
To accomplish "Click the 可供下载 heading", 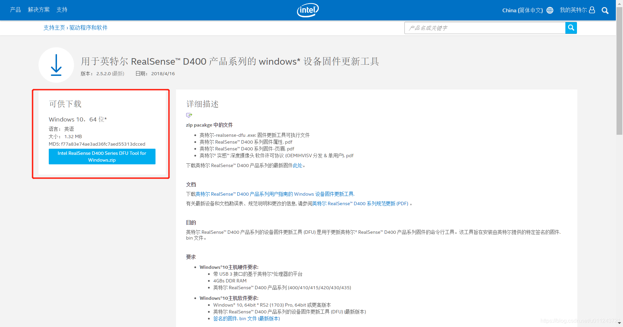I will click(x=65, y=104).
